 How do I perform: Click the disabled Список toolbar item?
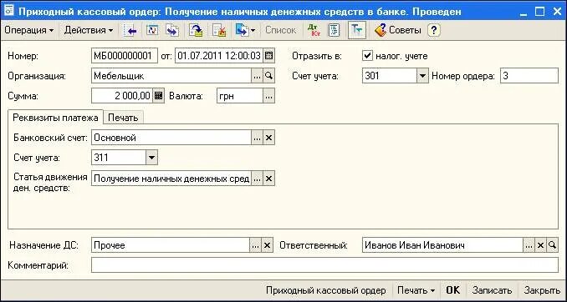coord(281,30)
